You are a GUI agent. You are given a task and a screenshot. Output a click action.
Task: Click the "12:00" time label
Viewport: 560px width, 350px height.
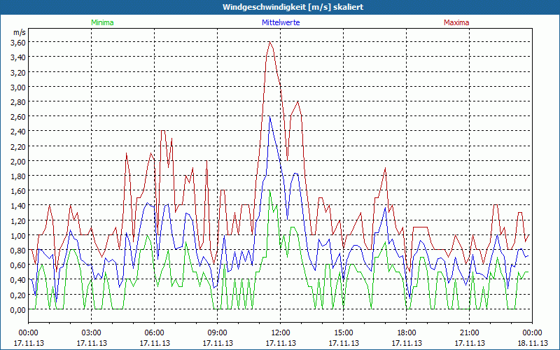pos(281,333)
